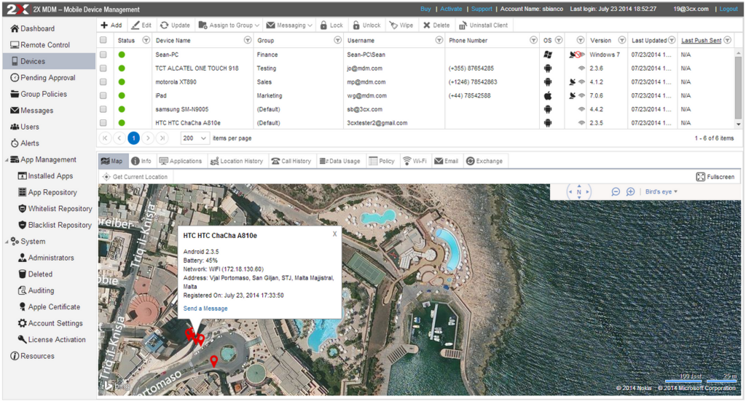The width and height of the screenshot is (746, 401).
Task: Open Remote Control section
Action: point(40,44)
